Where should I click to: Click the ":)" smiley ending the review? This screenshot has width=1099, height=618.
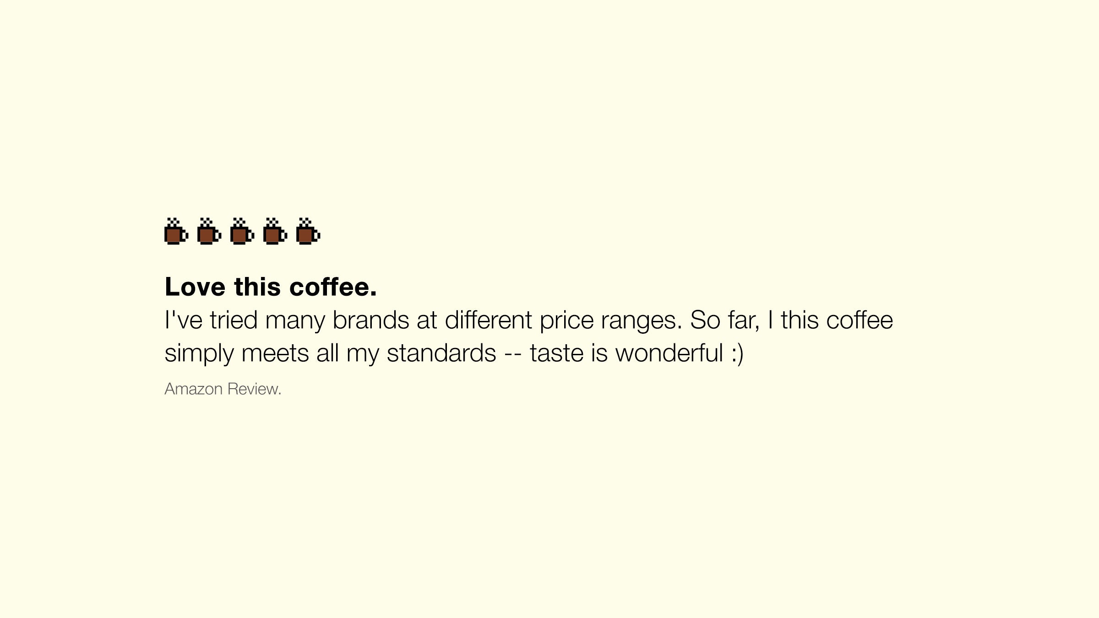(x=737, y=353)
